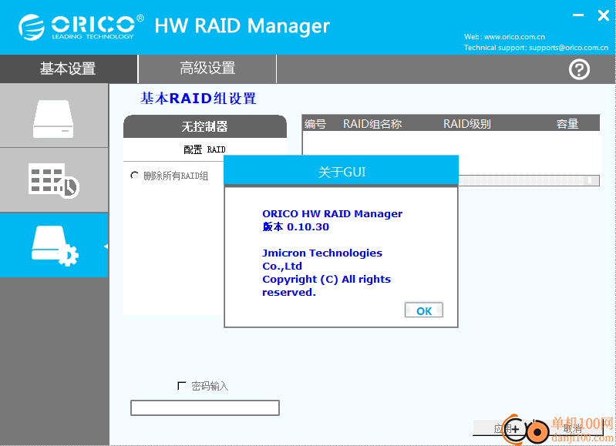Enable the 密码输入 checkbox

coord(181,386)
